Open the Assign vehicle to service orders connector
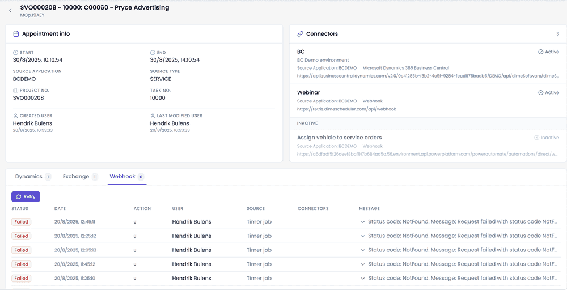Screen dimensions: 567x291 428,145
